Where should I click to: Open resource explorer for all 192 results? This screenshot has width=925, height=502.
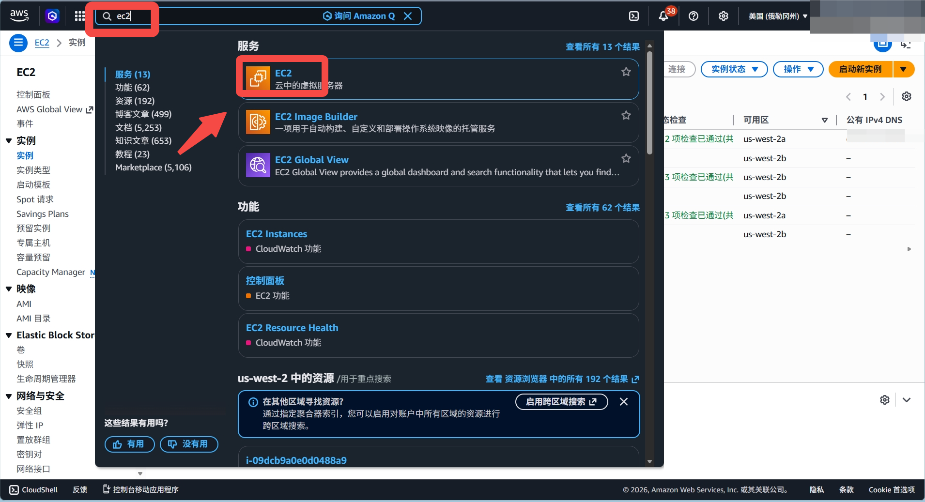click(x=562, y=379)
